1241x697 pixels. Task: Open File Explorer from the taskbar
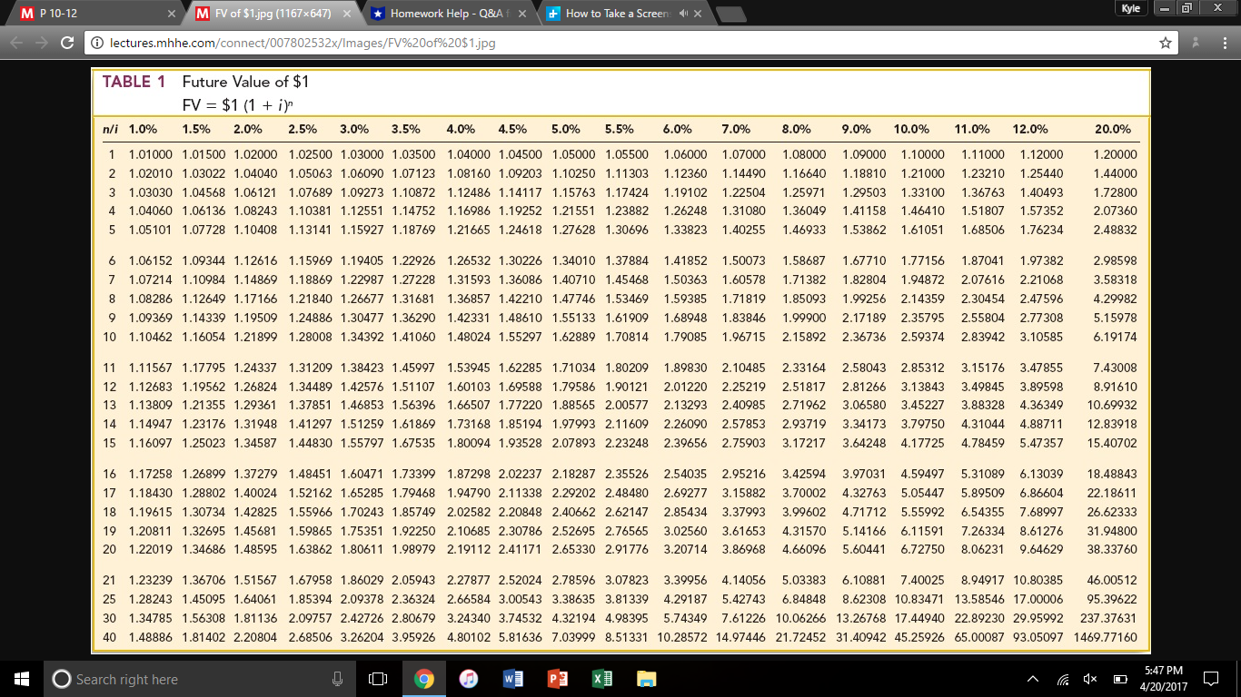pos(645,676)
